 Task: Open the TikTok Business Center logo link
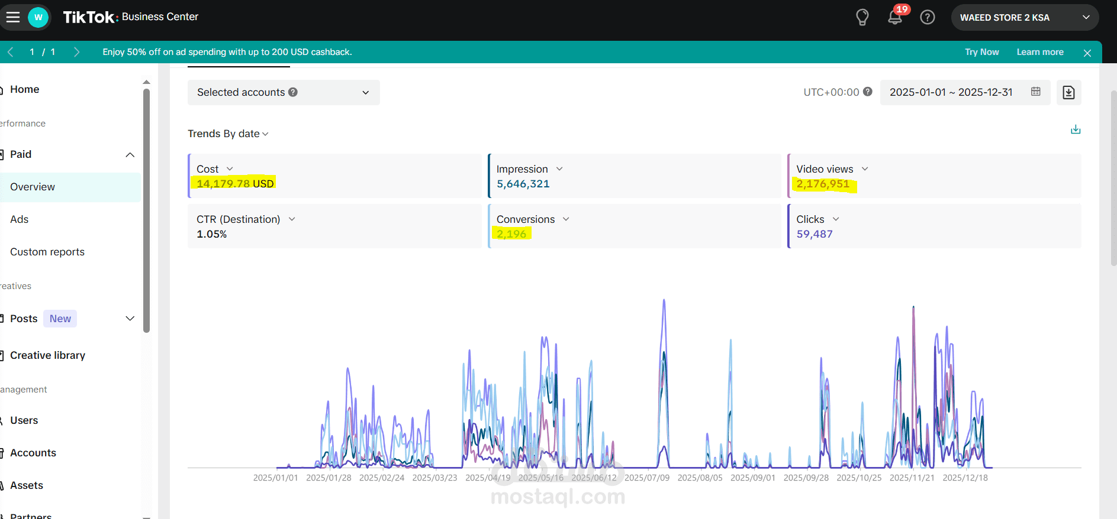131,17
